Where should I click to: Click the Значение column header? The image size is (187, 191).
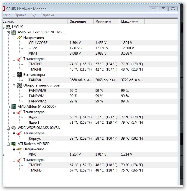pyautogui.click(x=81, y=22)
